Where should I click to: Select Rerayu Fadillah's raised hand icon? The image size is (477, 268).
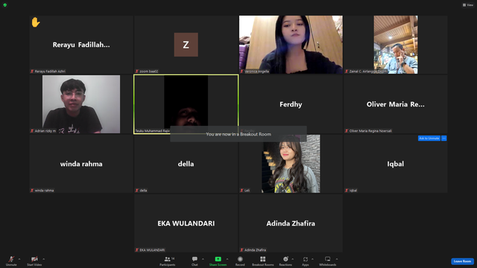(36, 22)
